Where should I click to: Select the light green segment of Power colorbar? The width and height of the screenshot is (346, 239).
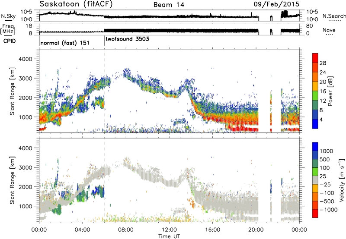(x=315, y=95)
